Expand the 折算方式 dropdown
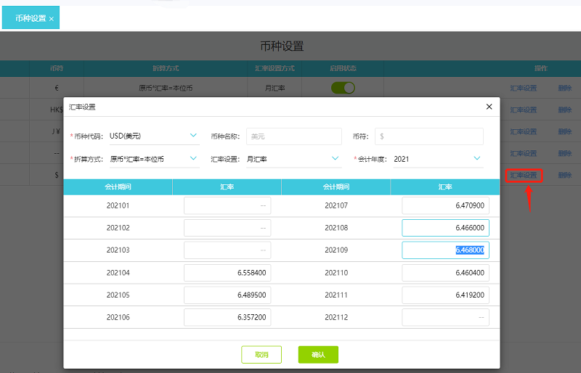The height and width of the screenshot is (373, 581). [153, 158]
